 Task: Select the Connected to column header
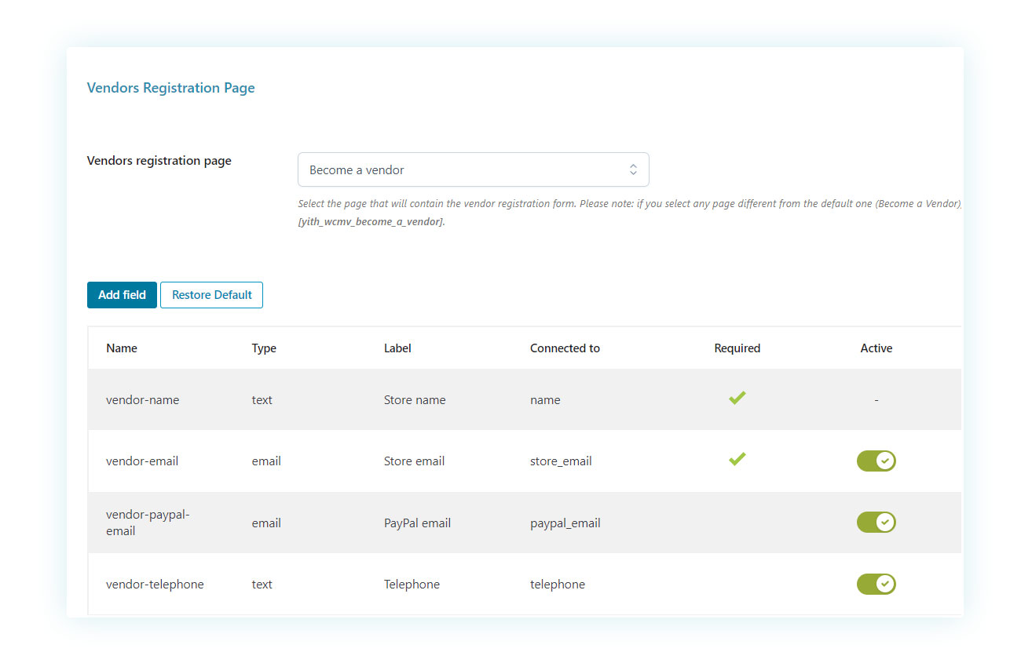(565, 348)
